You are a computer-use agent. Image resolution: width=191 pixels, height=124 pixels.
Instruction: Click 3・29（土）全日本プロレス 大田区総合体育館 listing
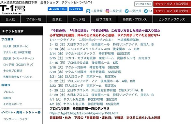point(96,90)
